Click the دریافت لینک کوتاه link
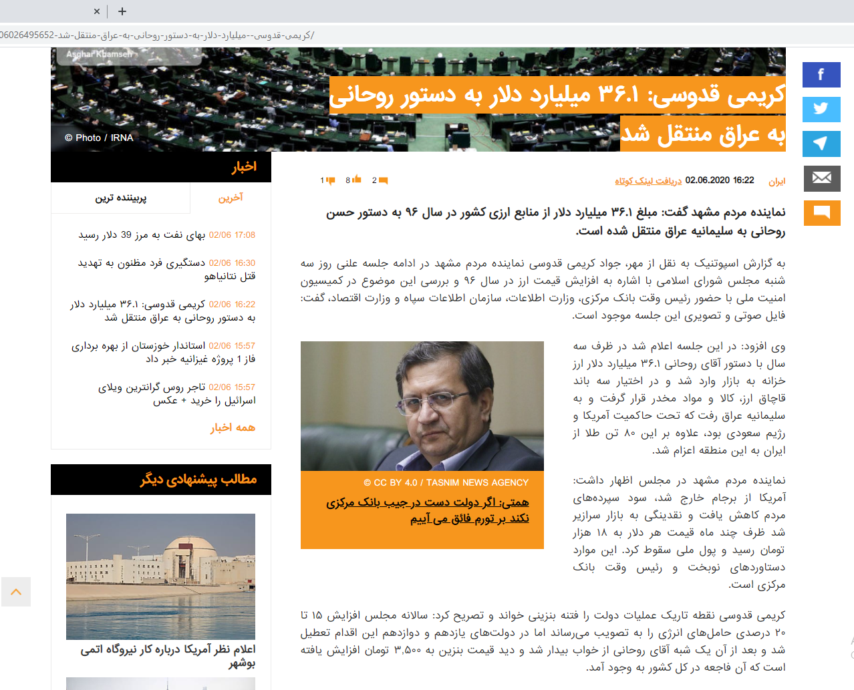The image size is (854, 690). point(648,181)
